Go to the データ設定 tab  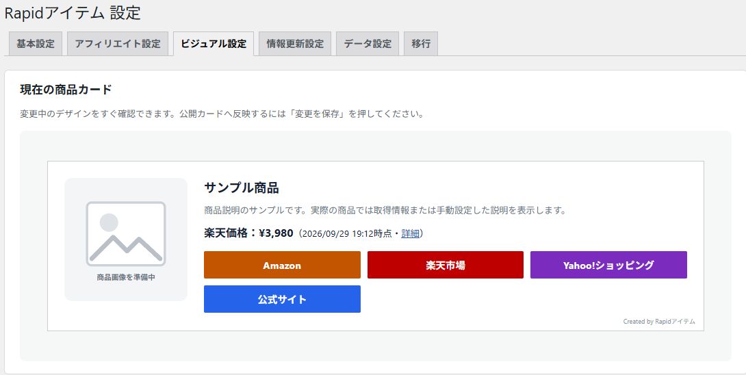click(x=368, y=44)
